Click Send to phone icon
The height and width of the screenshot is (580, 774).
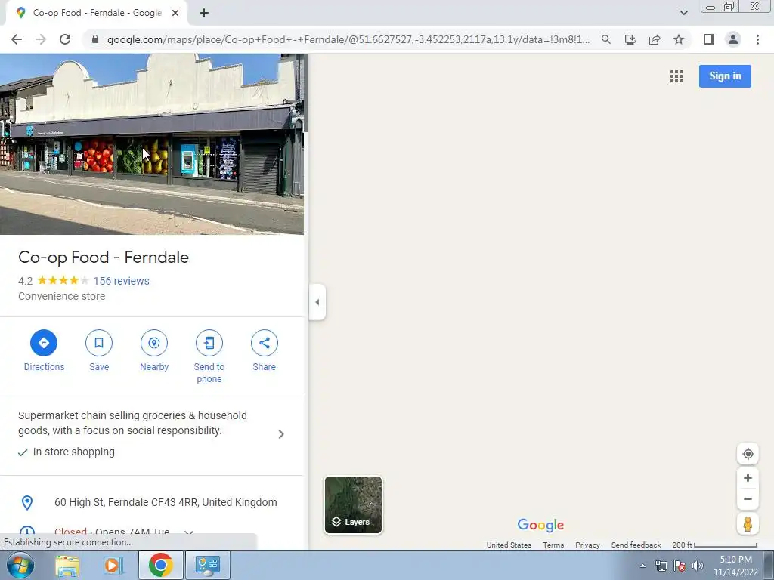[209, 343]
